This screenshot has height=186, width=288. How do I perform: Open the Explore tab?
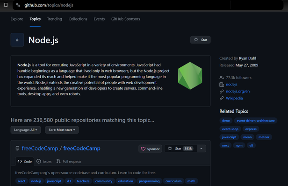point(17,19)
